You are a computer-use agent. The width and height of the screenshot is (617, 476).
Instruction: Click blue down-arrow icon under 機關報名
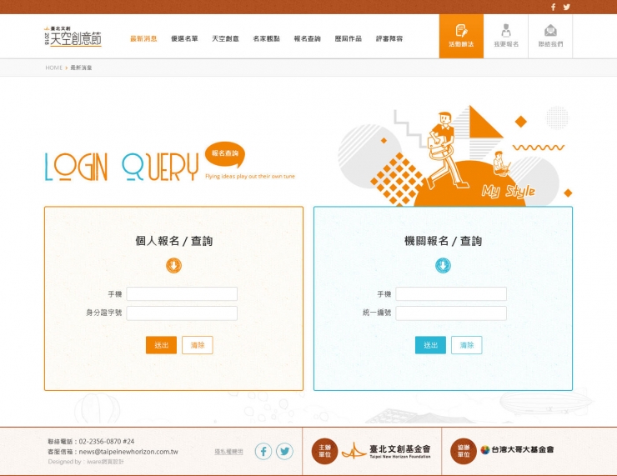tap(443, 265)
